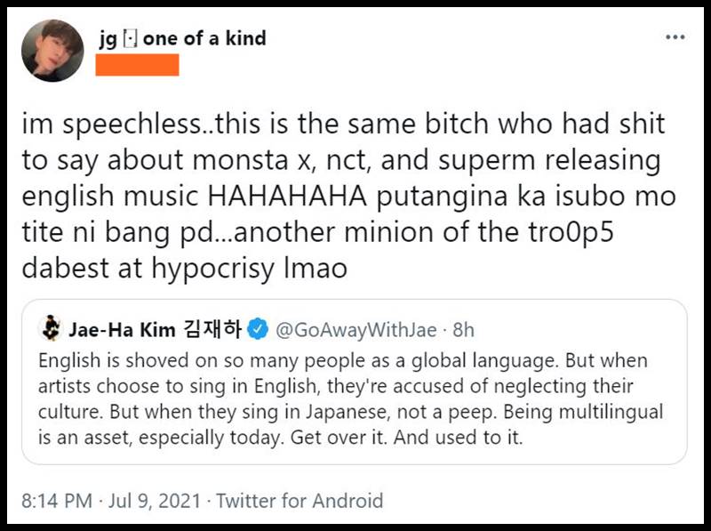Click the "Twitter for Android" source label
Image resolution: width=711 pixels, height=531 pixels.
(x=300, y=501)
